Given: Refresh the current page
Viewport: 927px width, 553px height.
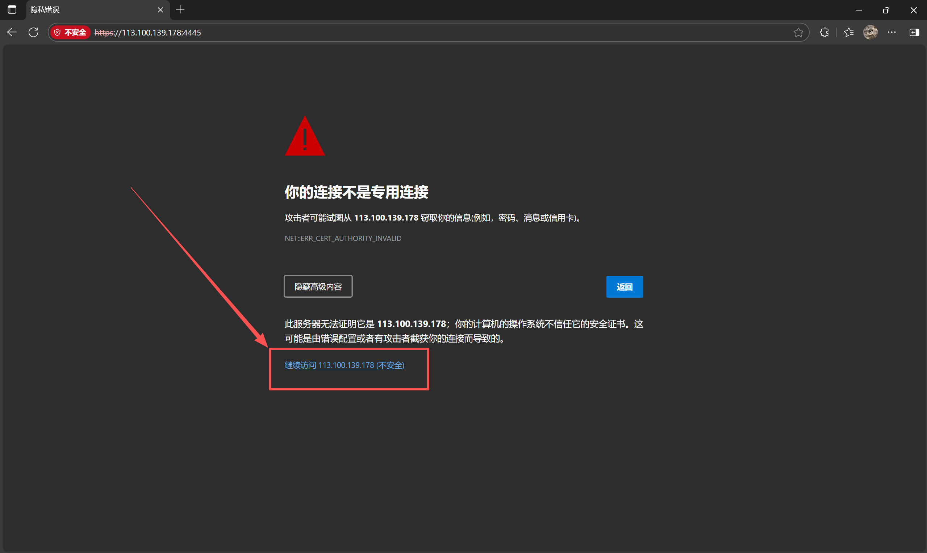Looking at the screenshot, I should click(x=34, y=33).
